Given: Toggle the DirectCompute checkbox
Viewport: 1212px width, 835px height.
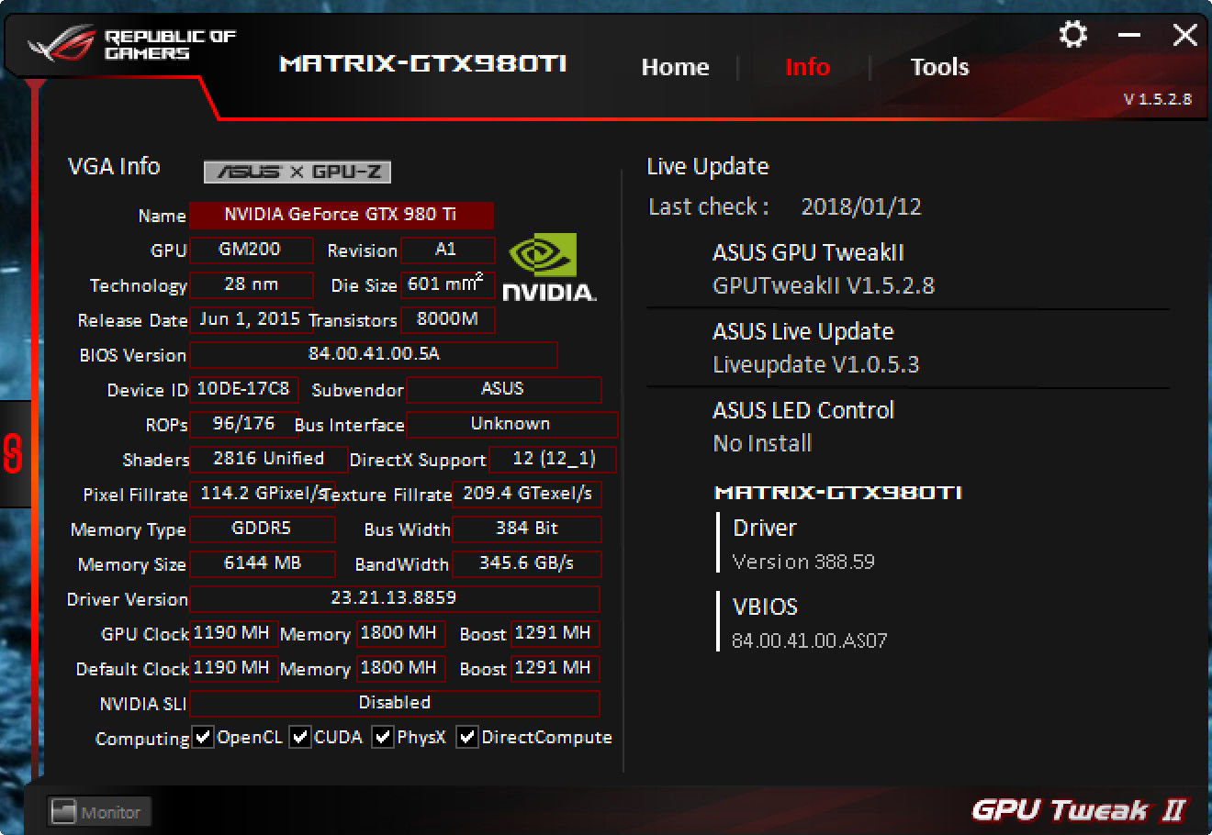Looking at the screenshot, I should pyautogui.click(x=467, y=737).
